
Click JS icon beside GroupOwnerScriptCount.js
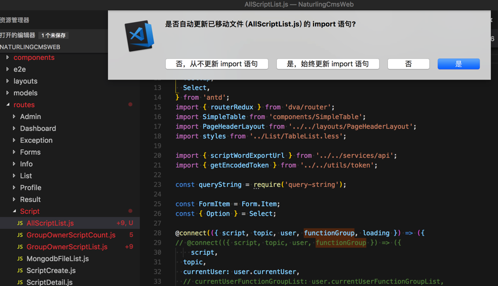pyautogui.click(x=20, y=235)
